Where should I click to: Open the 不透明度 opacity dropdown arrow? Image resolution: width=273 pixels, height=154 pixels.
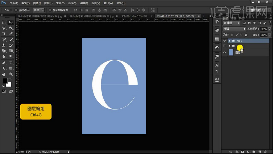tap(270, 29)
